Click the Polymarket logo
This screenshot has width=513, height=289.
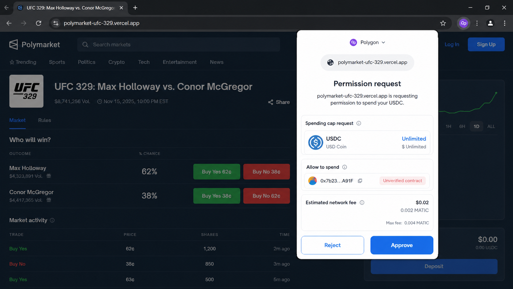click(x=34, y=45)
